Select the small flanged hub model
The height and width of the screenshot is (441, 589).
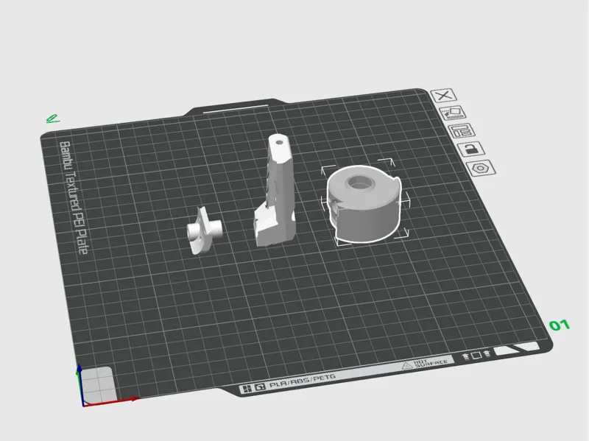pos(204,230)
